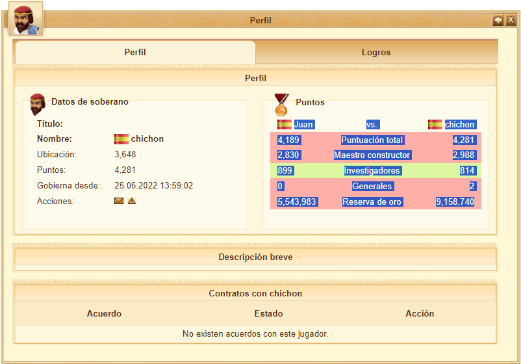The height and width of the screenshot is (364, 521).
Task: Click the vs. label between players
Action: point(373,125)
